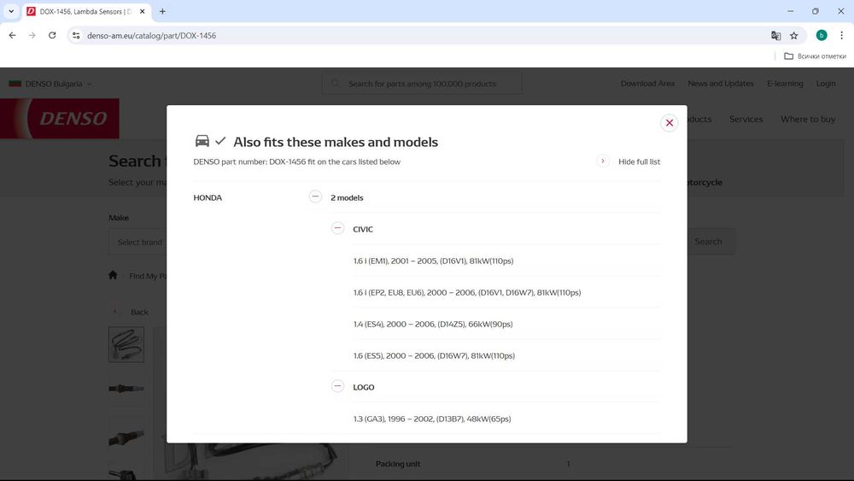Open the all bookmarks folder

815,56
